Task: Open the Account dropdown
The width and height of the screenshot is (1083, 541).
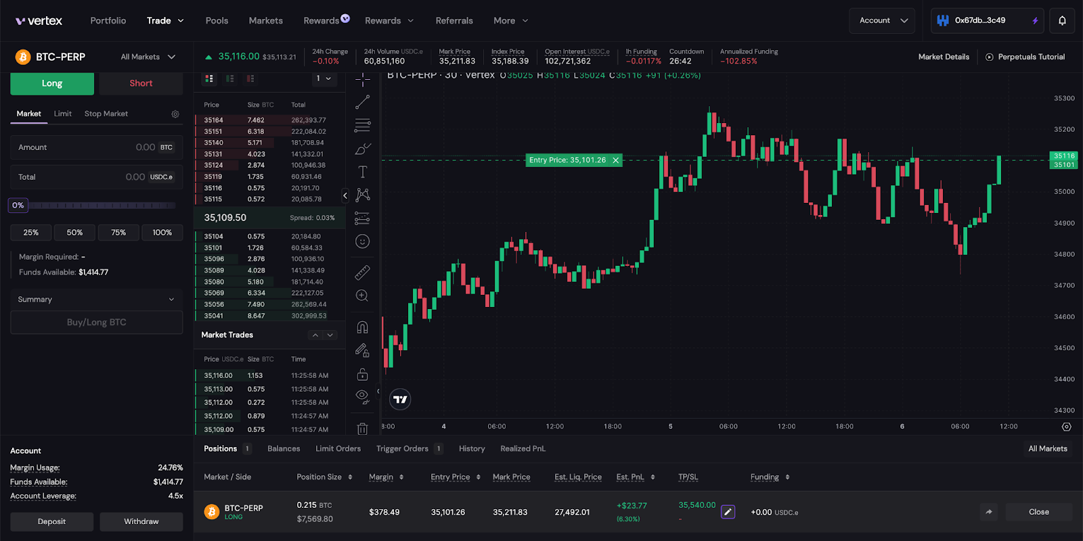Action: point(882,21)
